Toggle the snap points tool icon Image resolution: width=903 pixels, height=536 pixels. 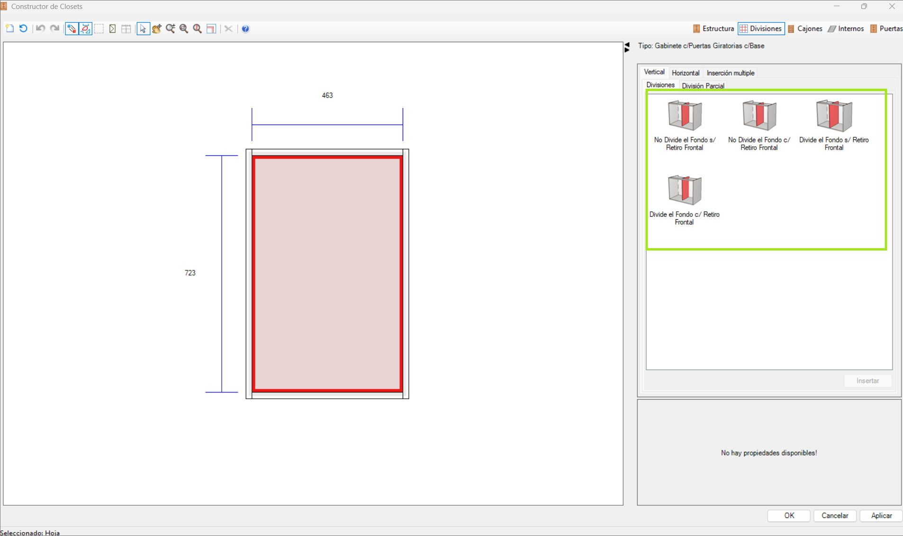pos(72,28)
